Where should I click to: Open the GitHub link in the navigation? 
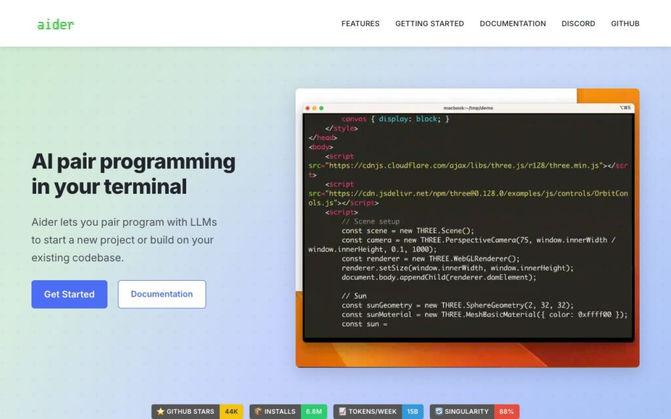pyautogui.click(x=625, y=24)
